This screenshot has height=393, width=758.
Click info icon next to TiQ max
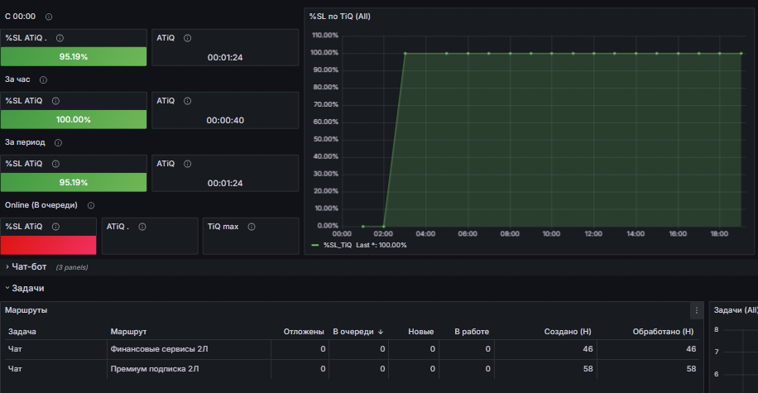pyautogui.click(x=252, y=227)
